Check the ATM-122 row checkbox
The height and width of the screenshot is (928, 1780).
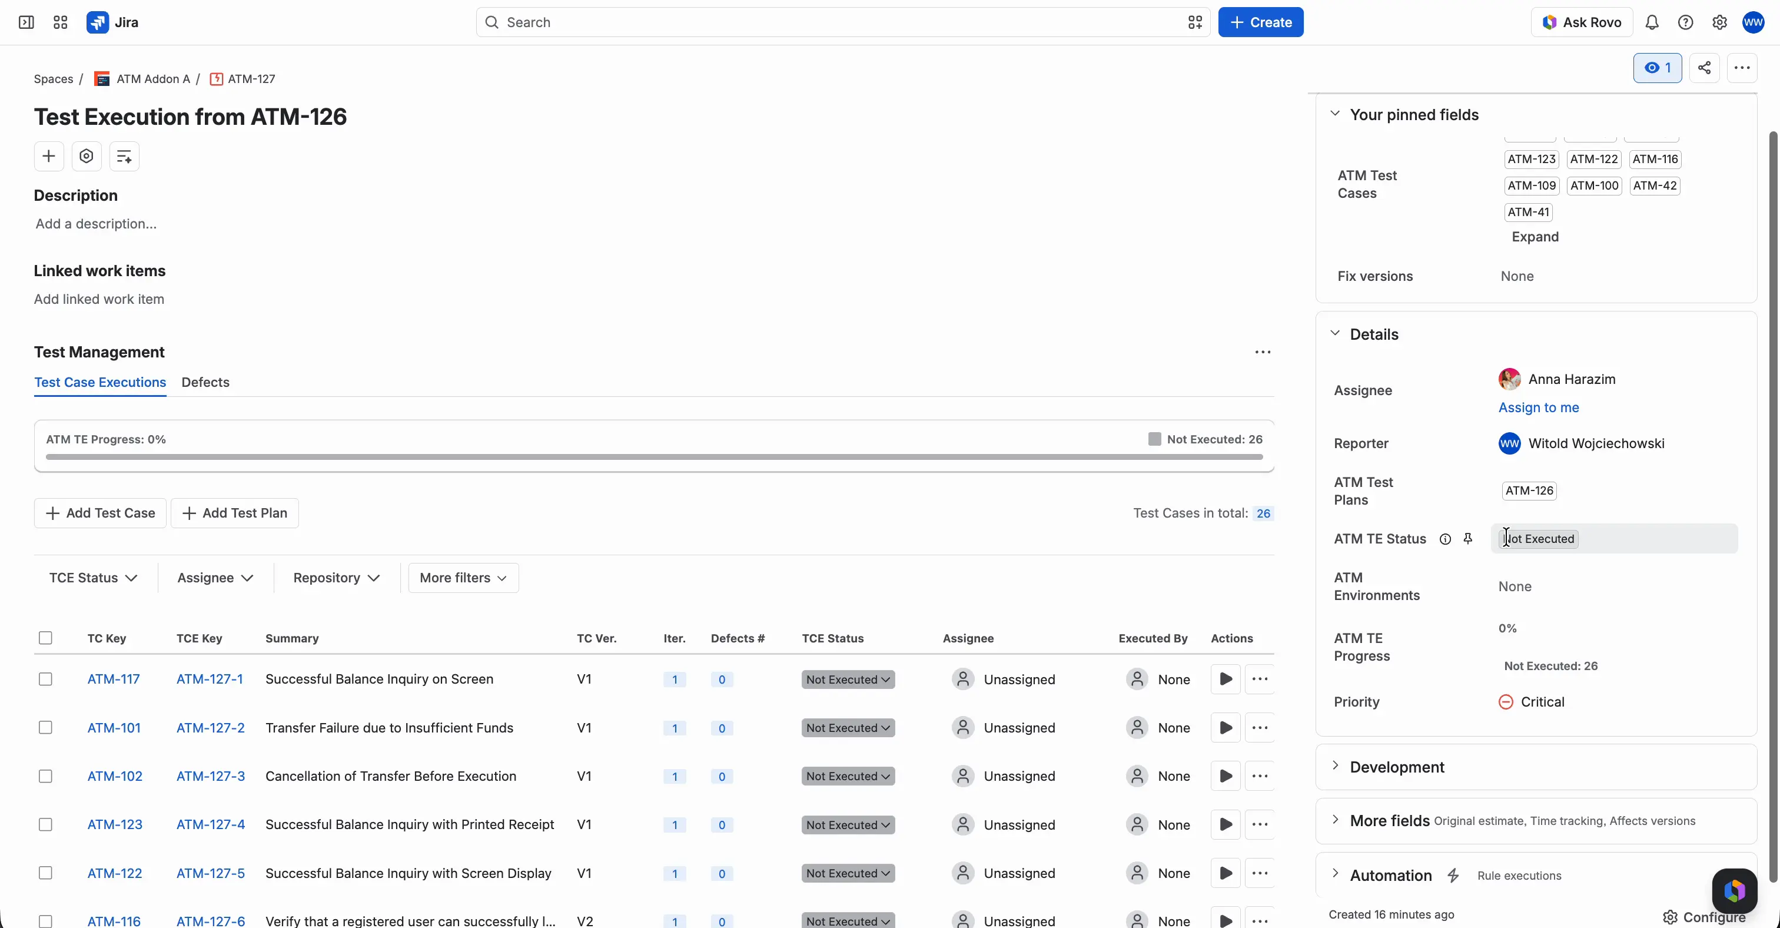point(45,873)
